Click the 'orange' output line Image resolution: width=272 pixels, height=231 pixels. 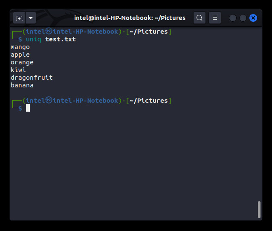[22, 62]
